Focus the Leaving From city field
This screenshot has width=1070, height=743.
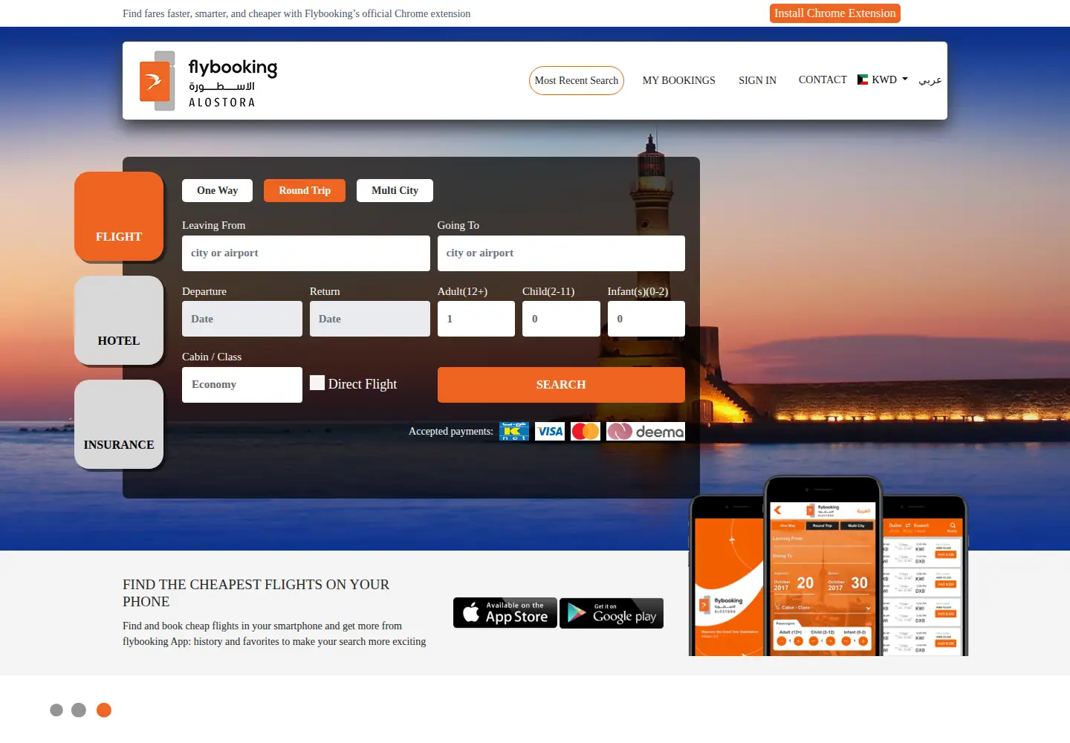pos(306,253)
